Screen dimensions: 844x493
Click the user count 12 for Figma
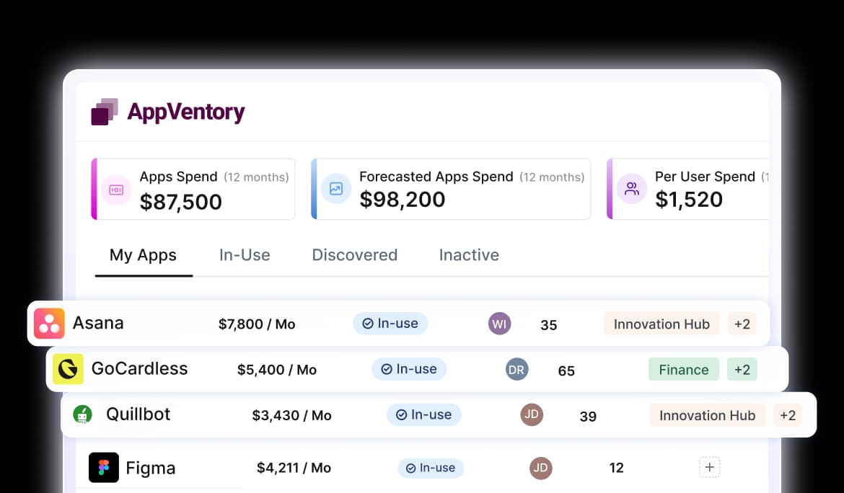coord(616,468)
